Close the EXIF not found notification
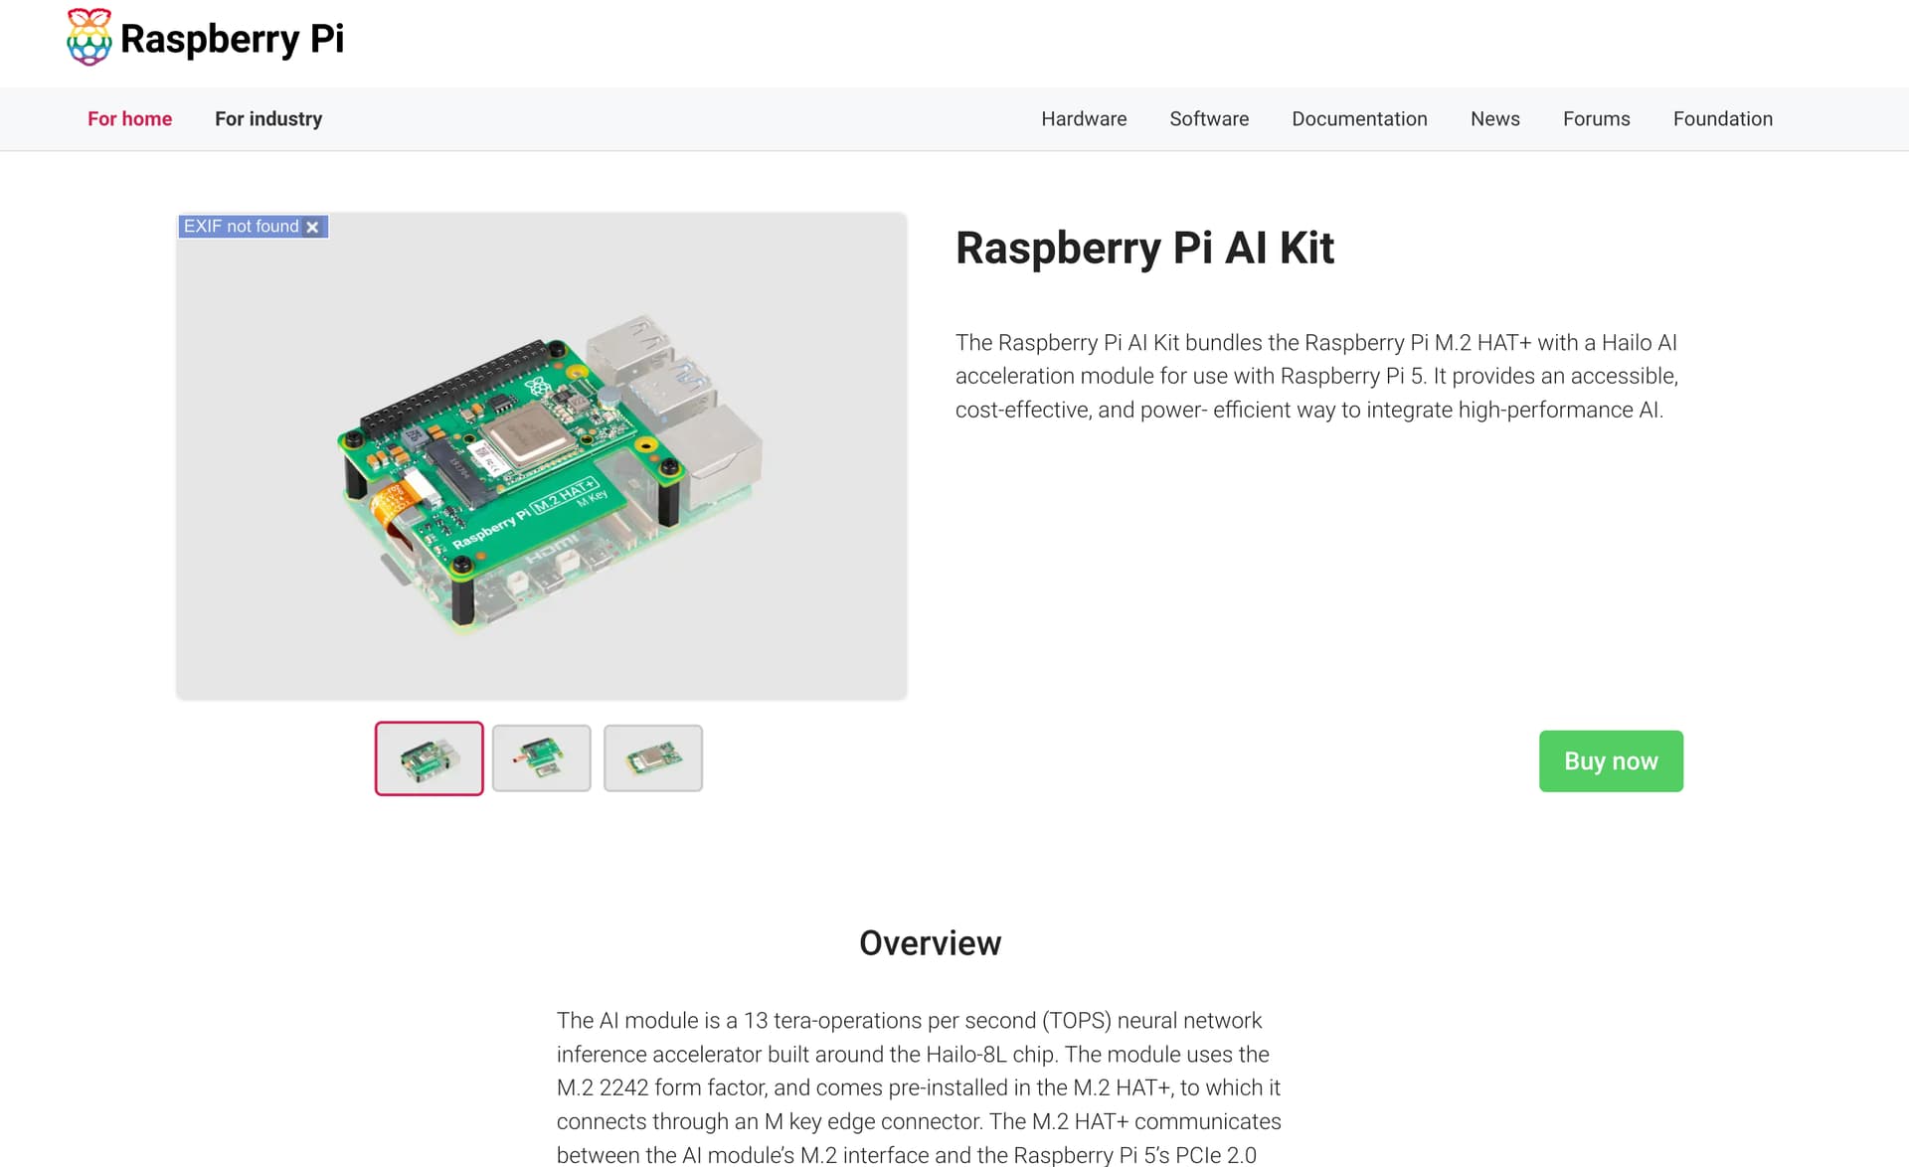Viewport: 1909px width, 1167px height. pos(311,227)
